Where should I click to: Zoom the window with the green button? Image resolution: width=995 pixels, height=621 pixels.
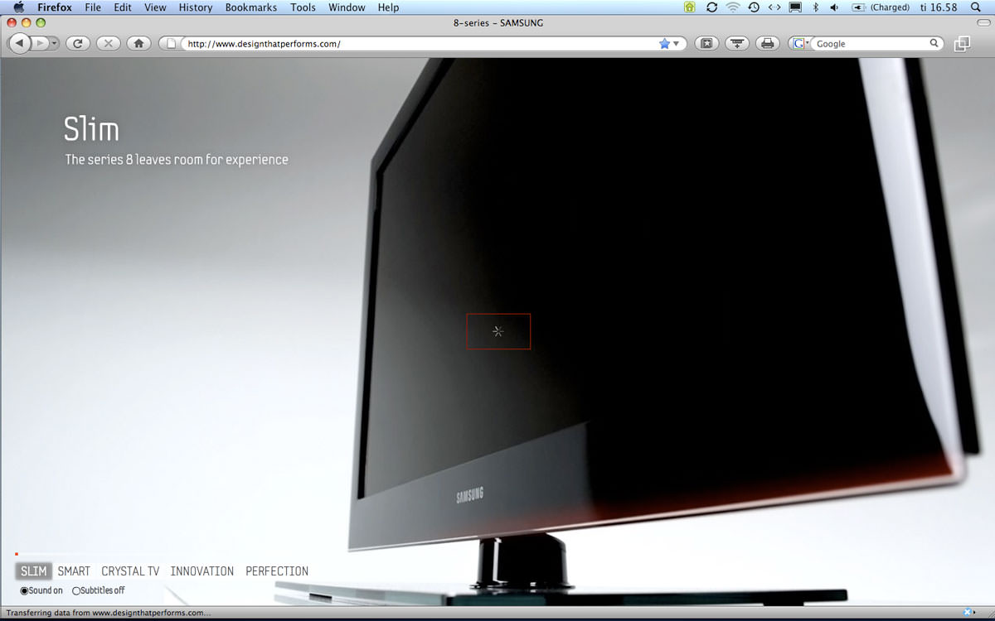point(41,23)
